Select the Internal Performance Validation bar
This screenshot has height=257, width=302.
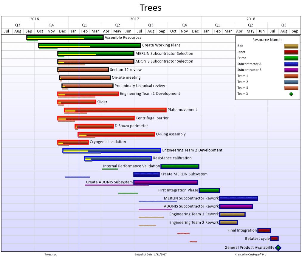pyautogui.click(x=180, y=166)
